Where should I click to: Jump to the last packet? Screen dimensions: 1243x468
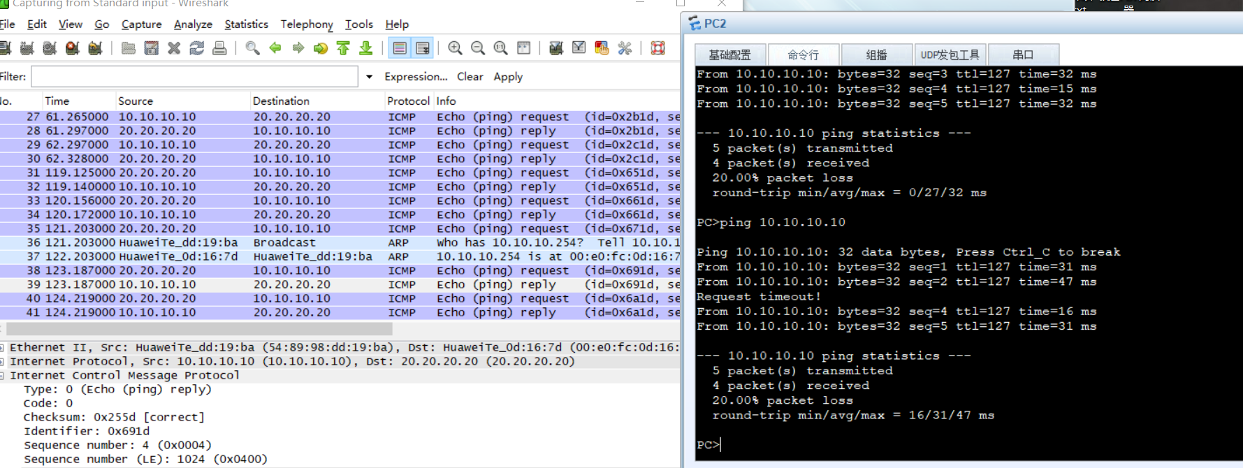(x=365, y=48)
